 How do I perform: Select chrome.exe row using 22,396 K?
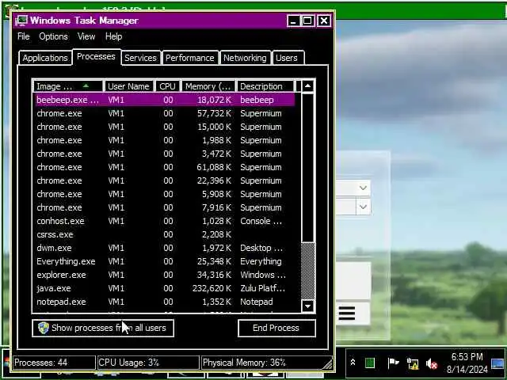(x=165, y=180)
